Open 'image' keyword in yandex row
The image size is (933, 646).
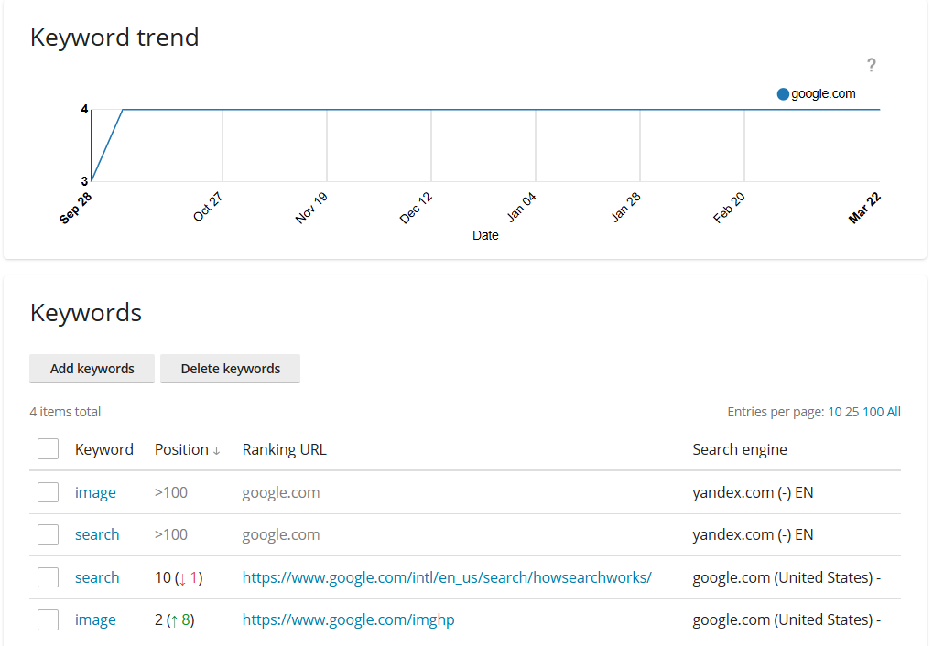pyautogui.click(x=95, y=493)
